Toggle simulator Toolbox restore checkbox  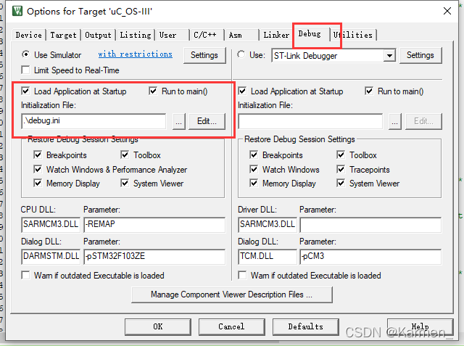(125, 155)
